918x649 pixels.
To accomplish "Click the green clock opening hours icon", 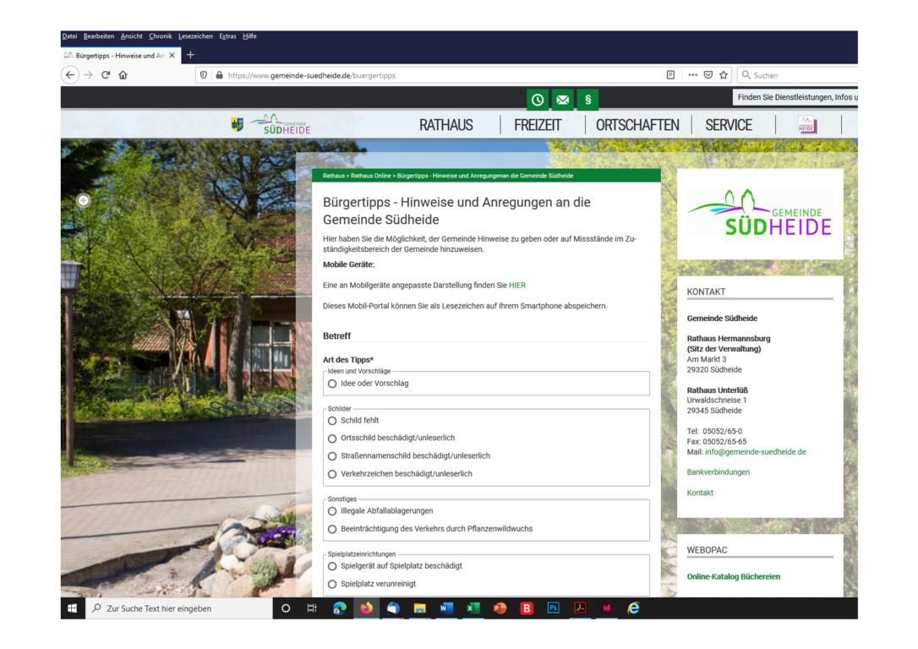I will point(538,100).
